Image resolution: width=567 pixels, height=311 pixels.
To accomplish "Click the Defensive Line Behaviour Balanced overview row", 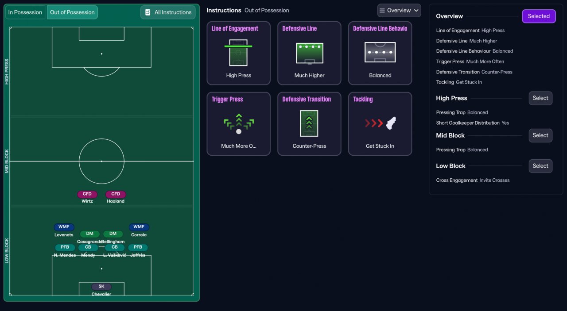I will (x=474, y=51).
